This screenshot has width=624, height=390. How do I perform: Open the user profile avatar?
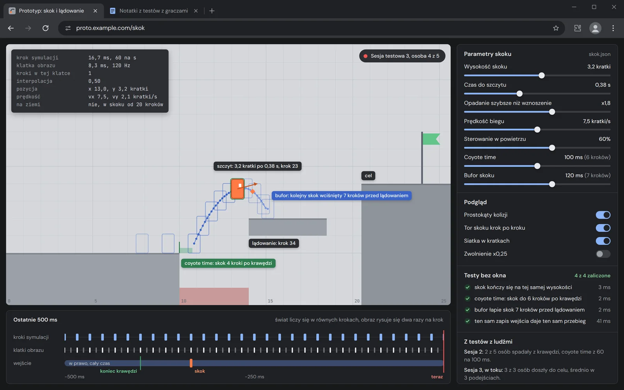pos(595,28)
